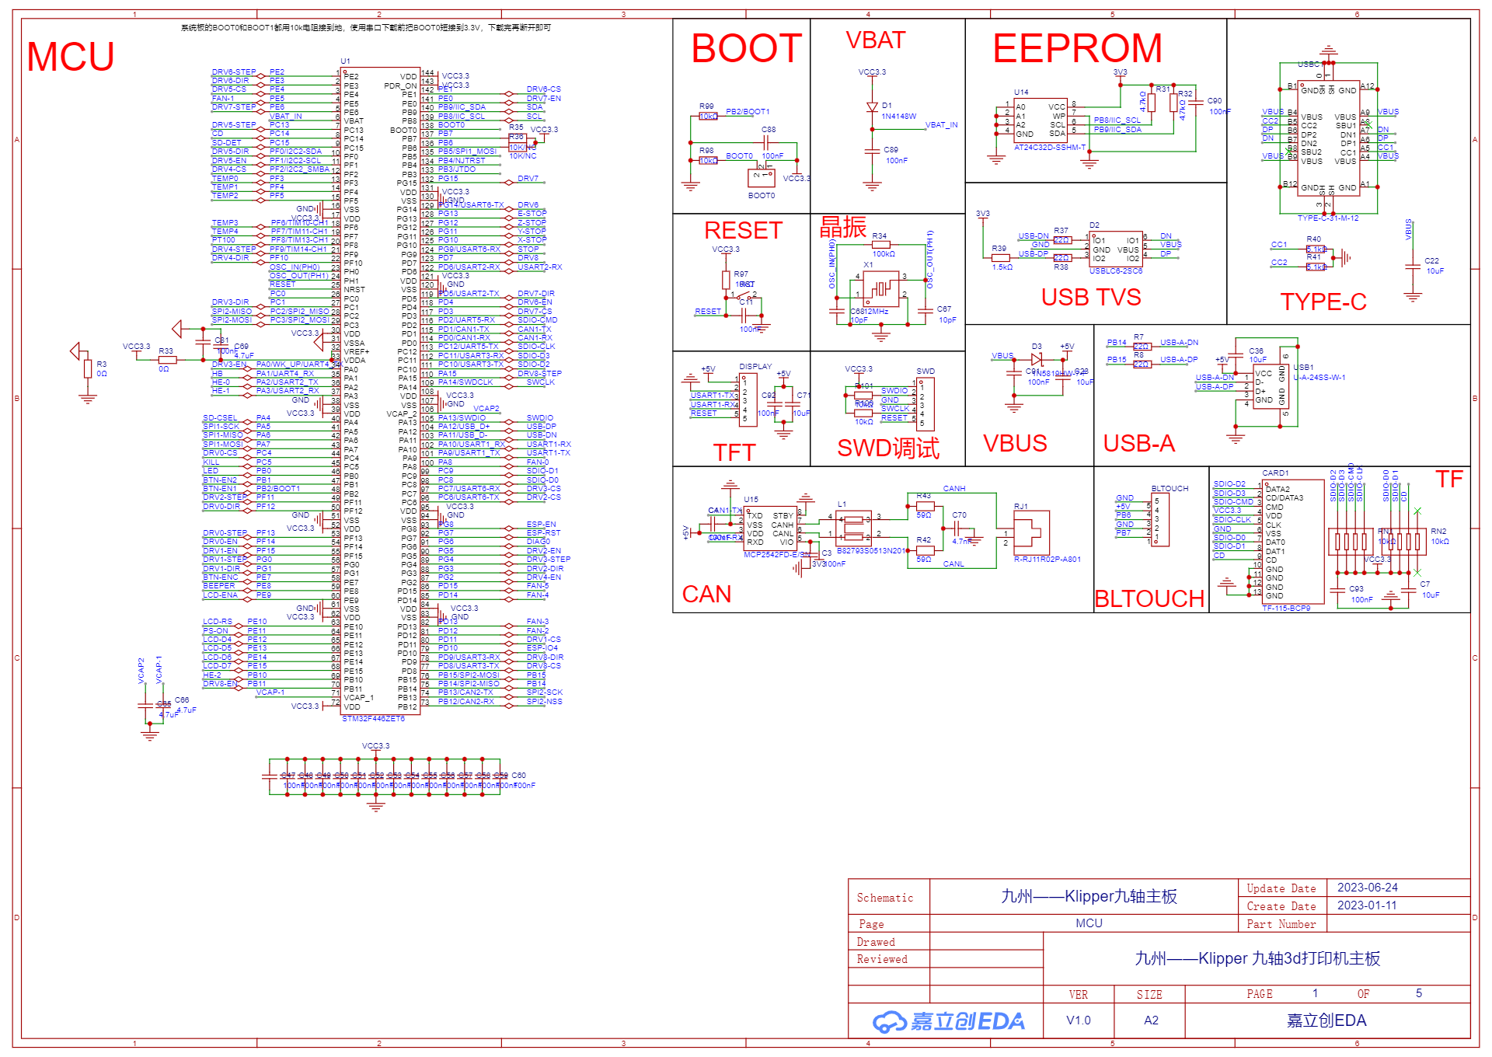The width and height of the screenshot is (1492, 1057).
Task: Click the red TF section title
Action: (1449, 479)
